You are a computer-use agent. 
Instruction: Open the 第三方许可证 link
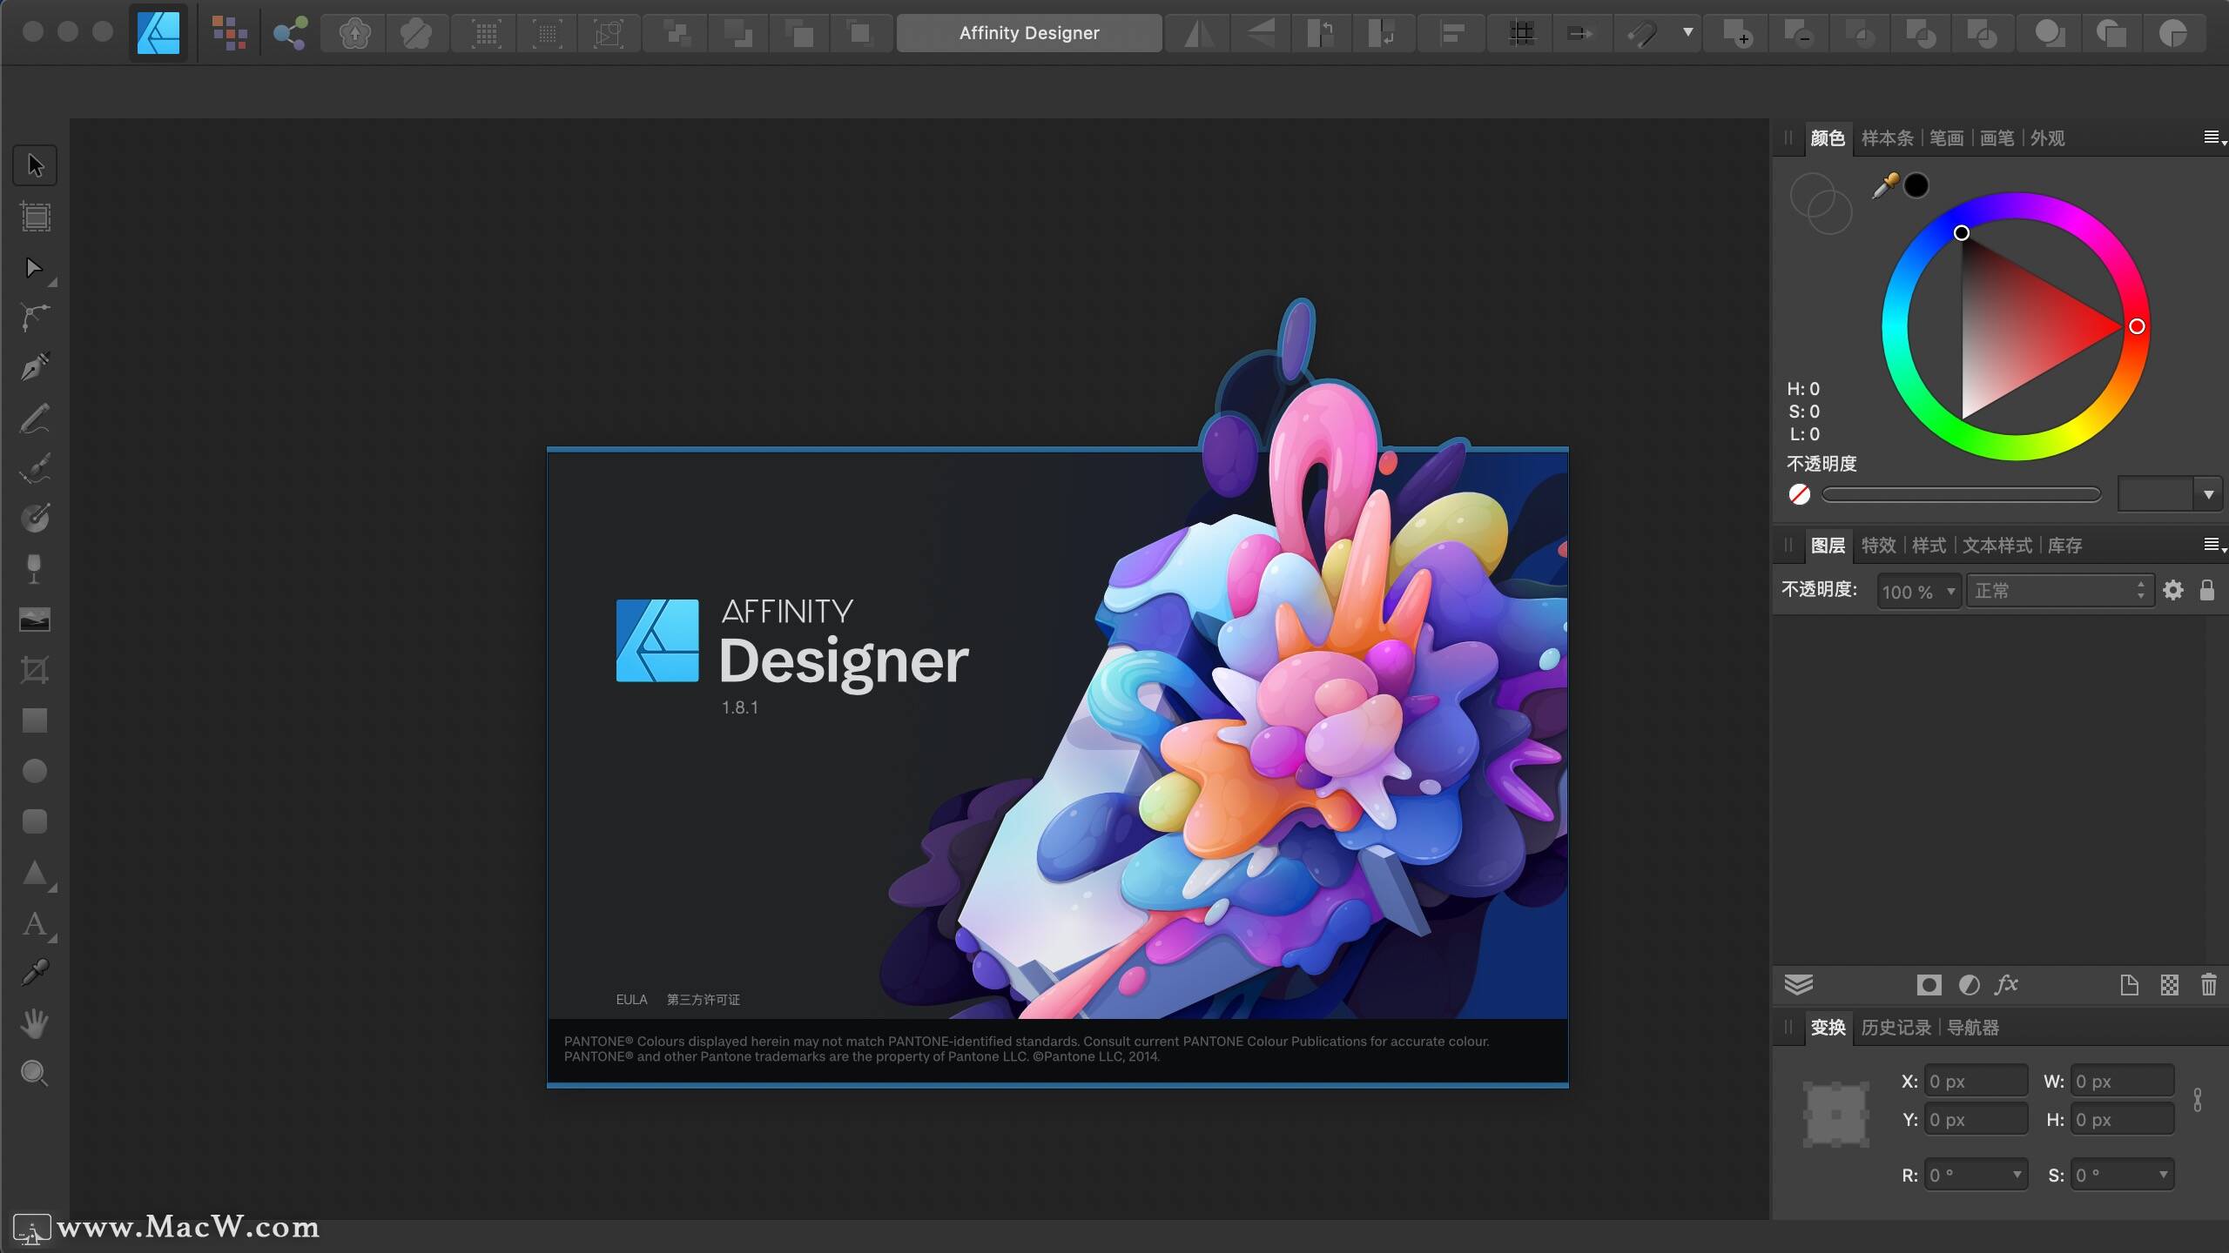pyautogui.click(x=703, y=1000)
